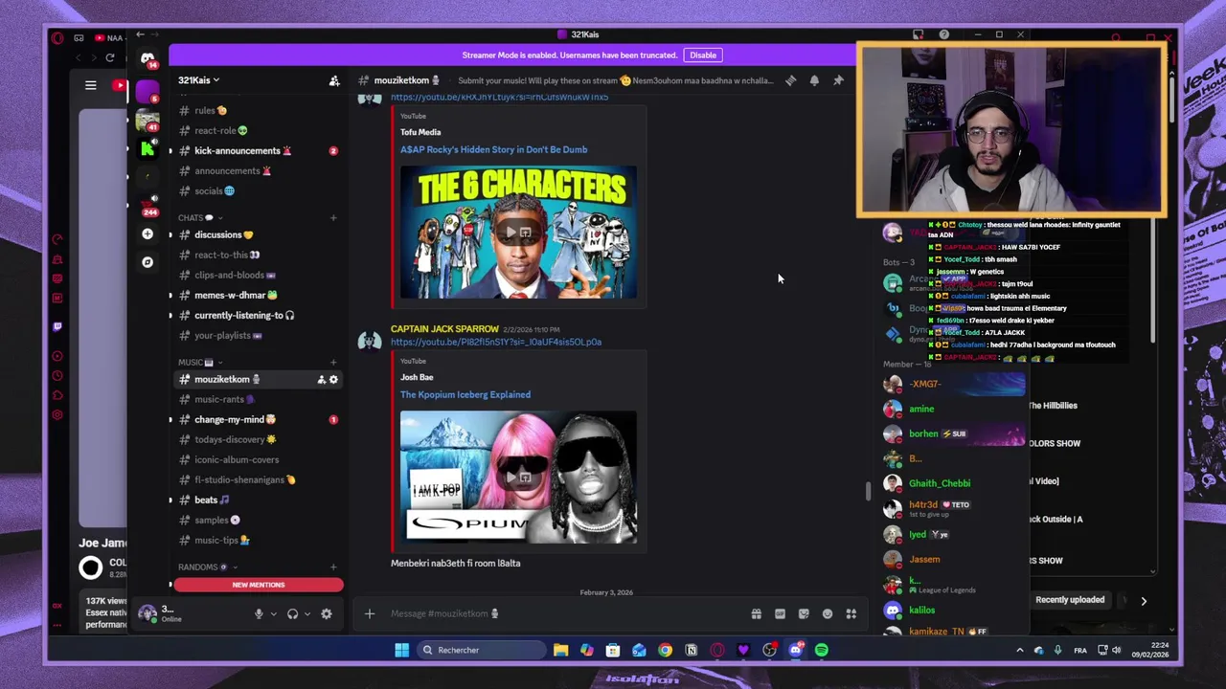Create channel plus in MUSIC category
The width and height of the screenshot is (1226, 689).
(x=333, y=363)
